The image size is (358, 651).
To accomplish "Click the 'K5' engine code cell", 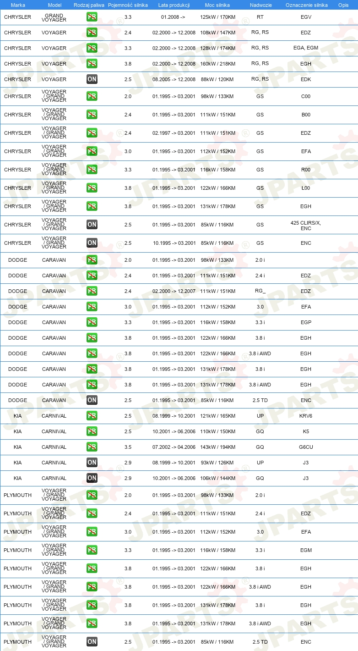I will pos(306,431).
